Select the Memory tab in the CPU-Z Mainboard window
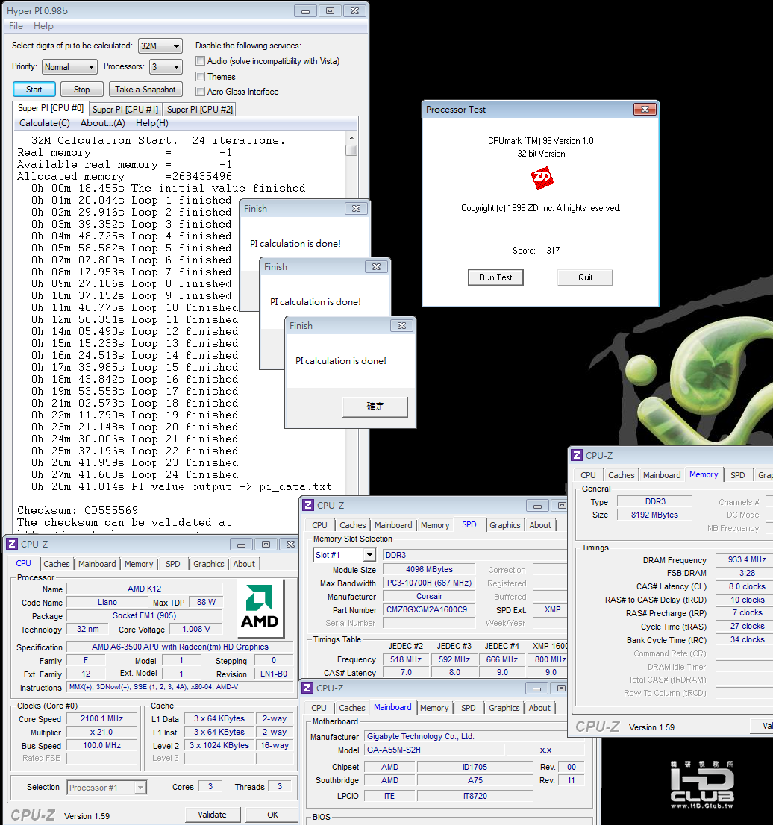 [434, 708]
